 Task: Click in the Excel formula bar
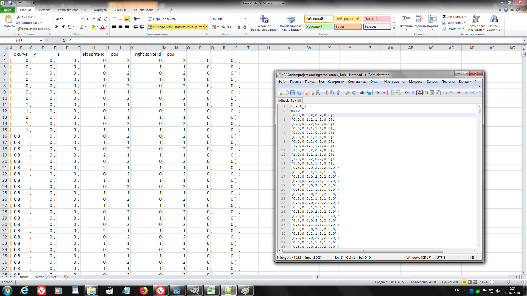pyautogui.click(x=295, y=41)
